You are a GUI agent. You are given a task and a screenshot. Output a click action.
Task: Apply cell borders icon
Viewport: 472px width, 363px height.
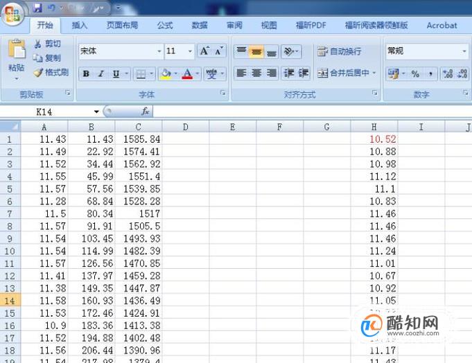[141, 73]
